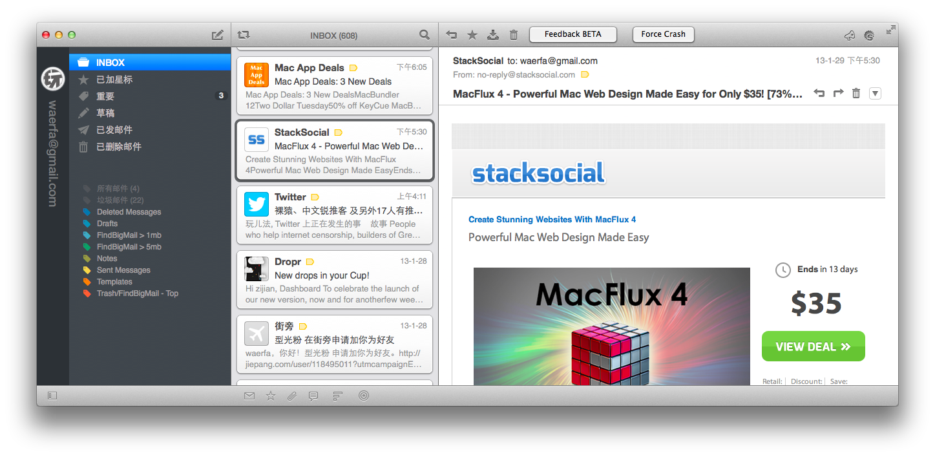Click the sort bars icon in the bottom bar
Screen dimensions: 935x457
coord(337,396)
